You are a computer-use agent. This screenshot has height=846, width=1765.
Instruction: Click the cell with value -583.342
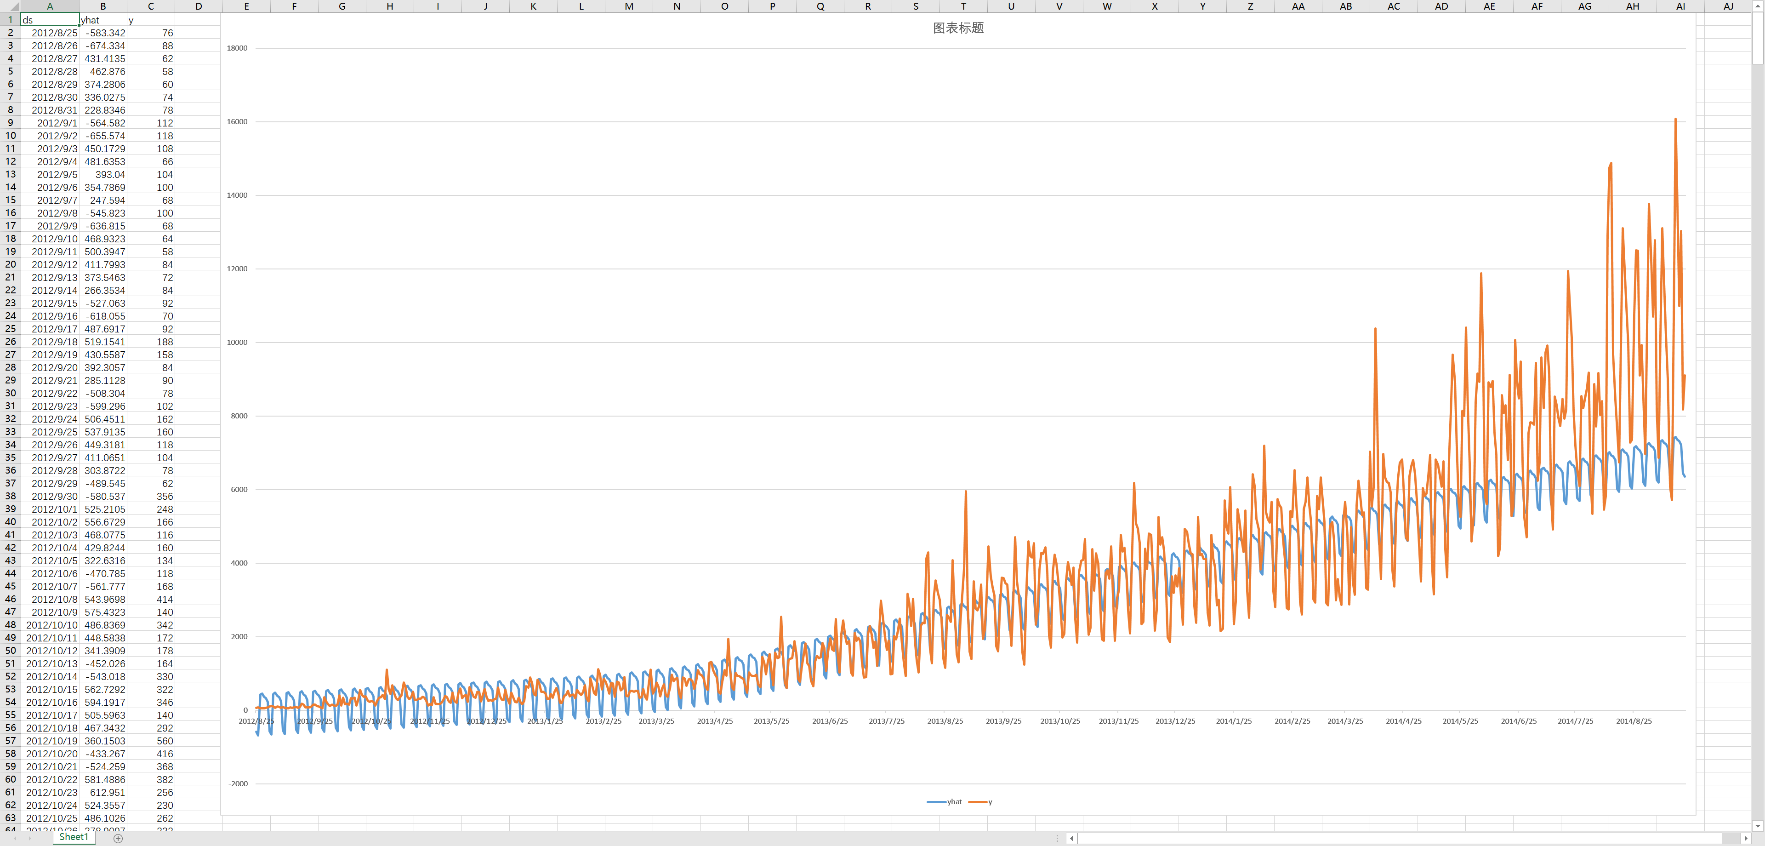103,33
